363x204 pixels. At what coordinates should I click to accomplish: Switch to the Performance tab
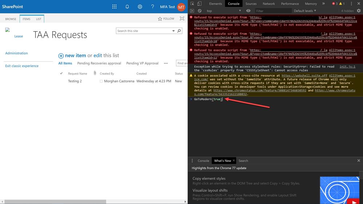click(x=290, y=4)
